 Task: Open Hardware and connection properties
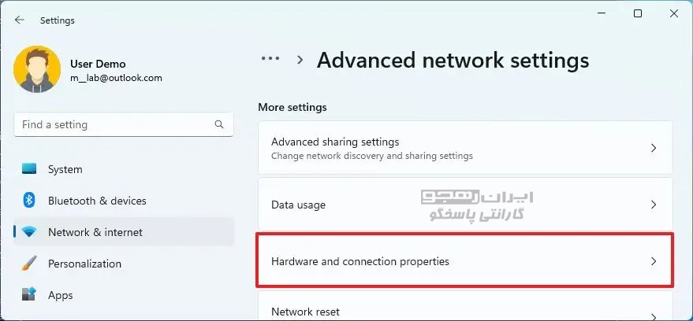click(360, 261)
